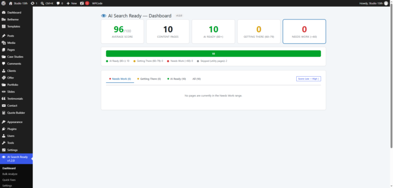393x188 pixels.
Task: Click the v1.2.0 version badge
Action: click(179, 15)
